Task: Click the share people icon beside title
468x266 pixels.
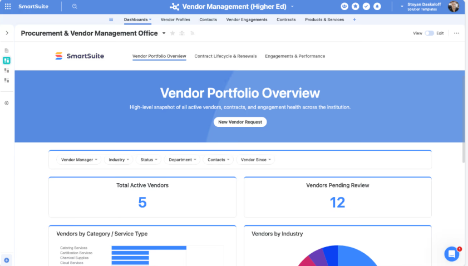Action: (x=182, y=33)
